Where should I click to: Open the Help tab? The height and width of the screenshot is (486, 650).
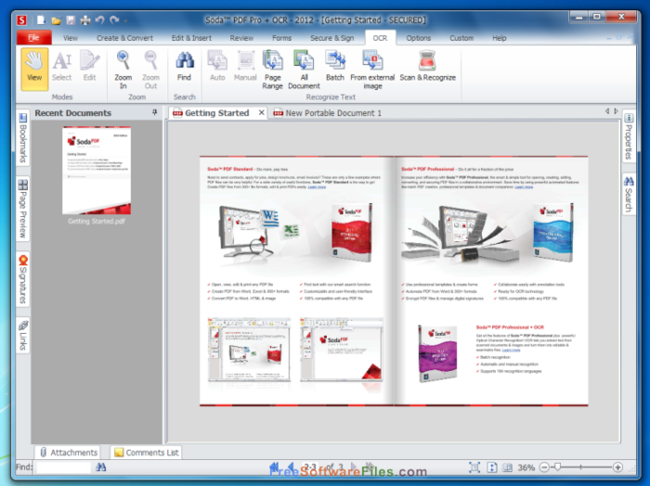pyautogui.click(x=500, y=38)
